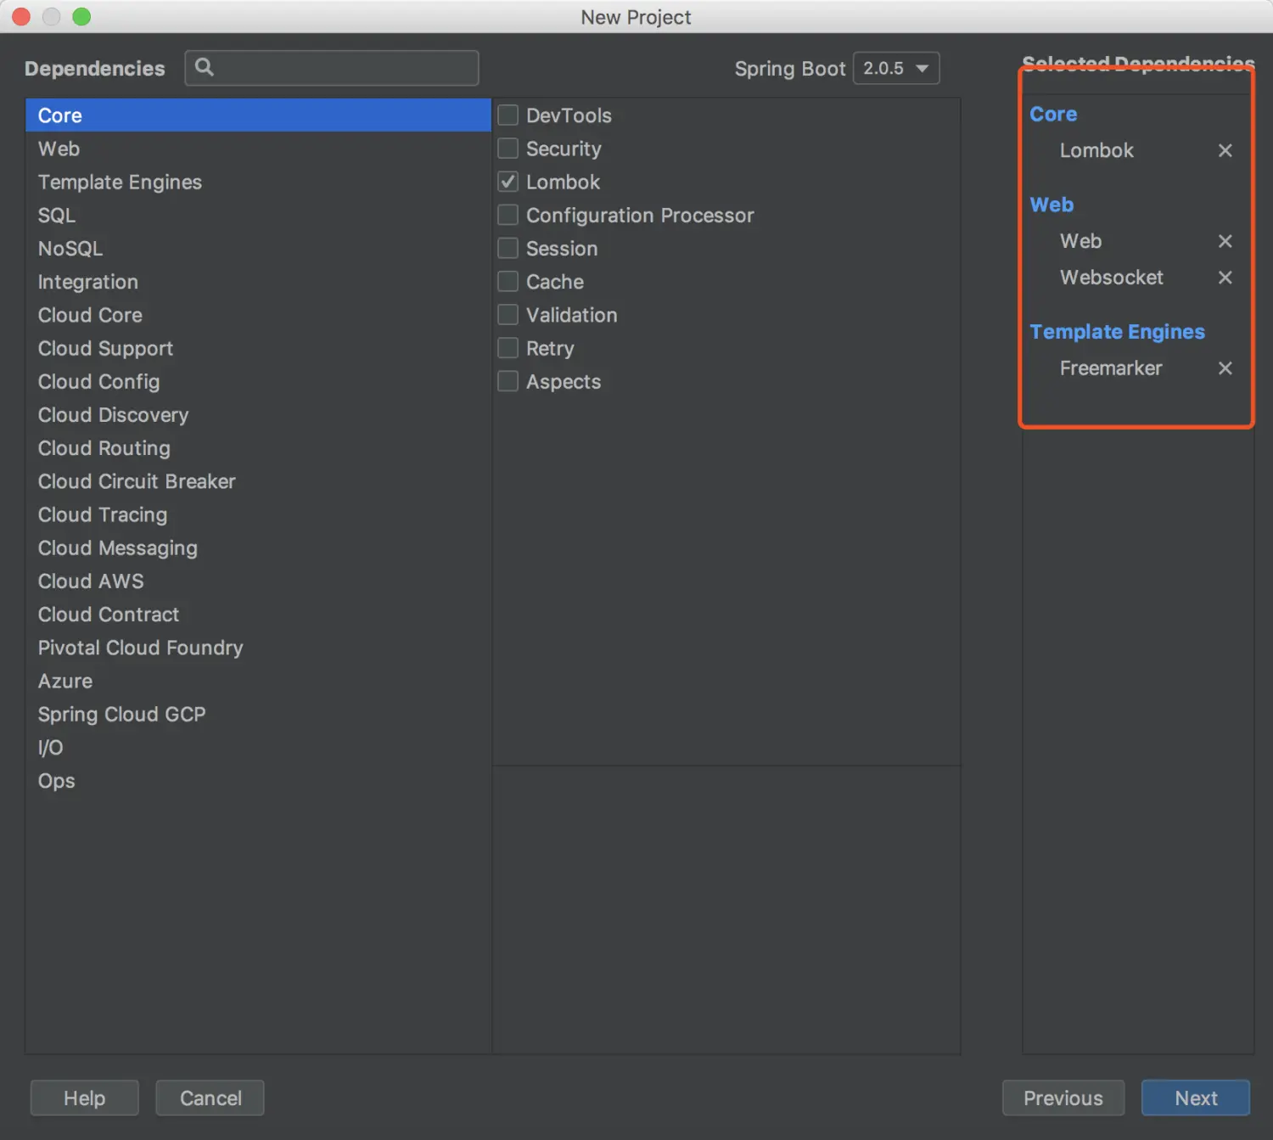The width and height of the screenshot is (1273, 1140).
Task: Click Template Engines heading in Selected Dependencies
Action: [1117, 332]
